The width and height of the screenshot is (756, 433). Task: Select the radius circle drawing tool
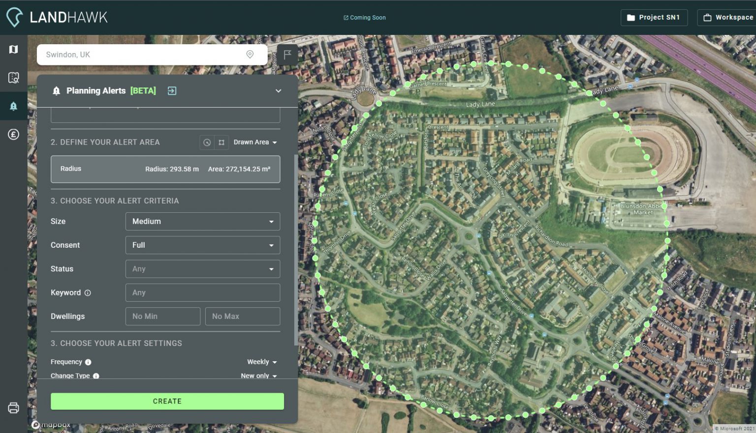[x=207, y=142]
